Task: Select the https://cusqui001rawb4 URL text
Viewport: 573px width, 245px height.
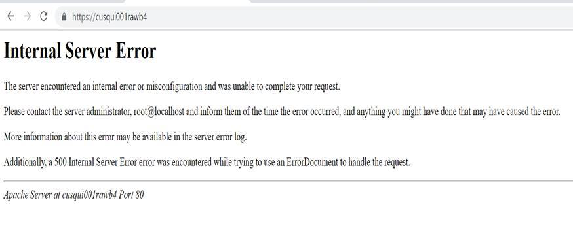Action: (109, 17)
